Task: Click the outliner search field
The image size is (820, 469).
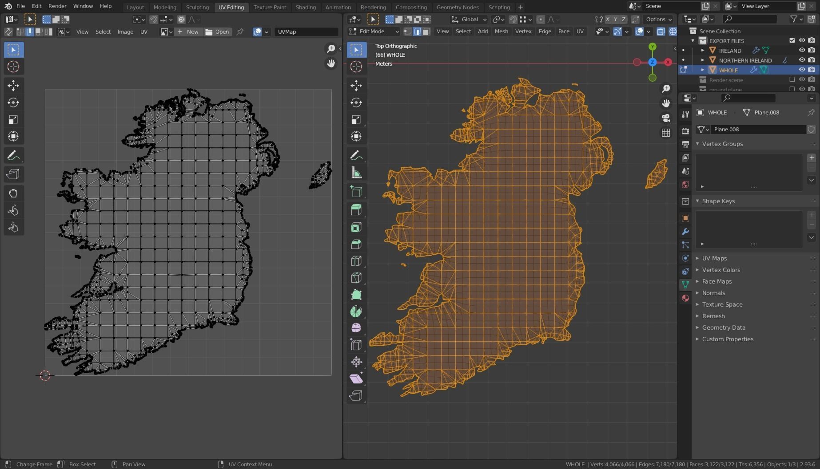Action: point(749,19)
